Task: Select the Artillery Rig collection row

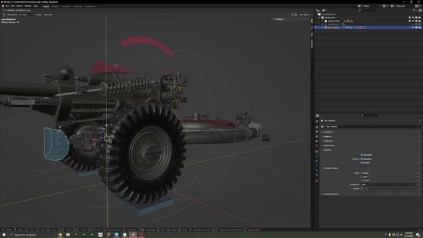Action: coord(329,18)
